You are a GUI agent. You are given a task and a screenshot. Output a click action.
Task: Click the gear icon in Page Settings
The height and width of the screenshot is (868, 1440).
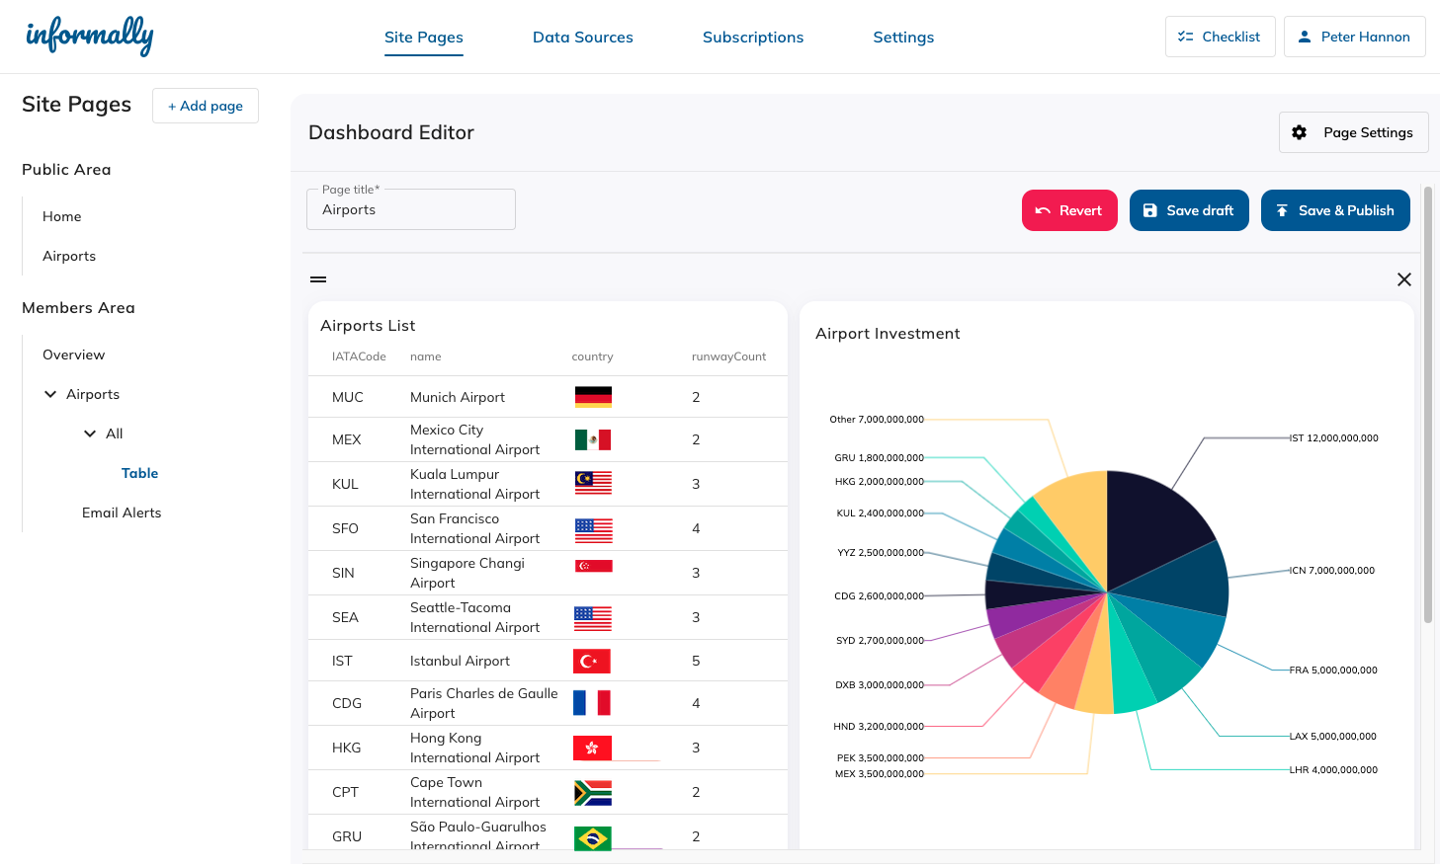coord(1300,132)
